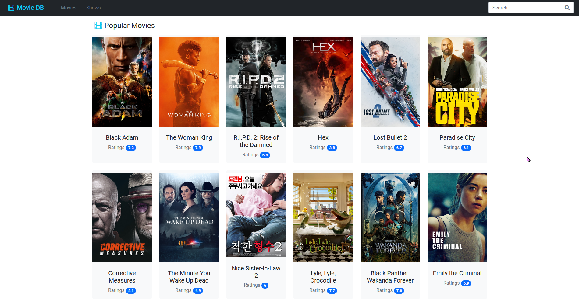
Task: Click the film icon beside Popular Movies heading
Action: coord(98,26)
